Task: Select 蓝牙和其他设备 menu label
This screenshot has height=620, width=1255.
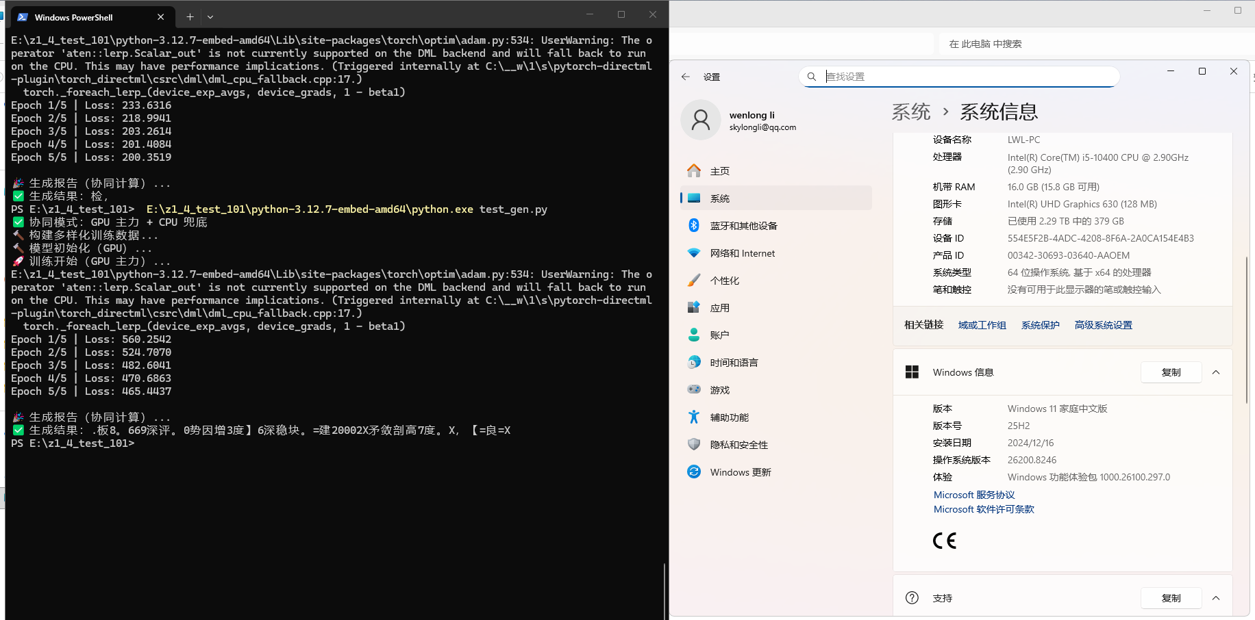Action: (x=743, y=226)
